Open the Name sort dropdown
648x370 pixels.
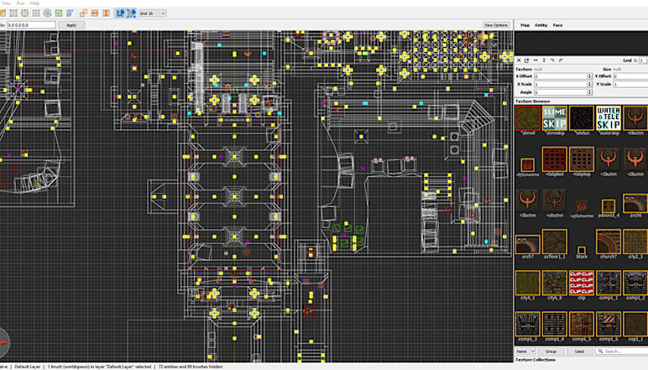point(525,352)
